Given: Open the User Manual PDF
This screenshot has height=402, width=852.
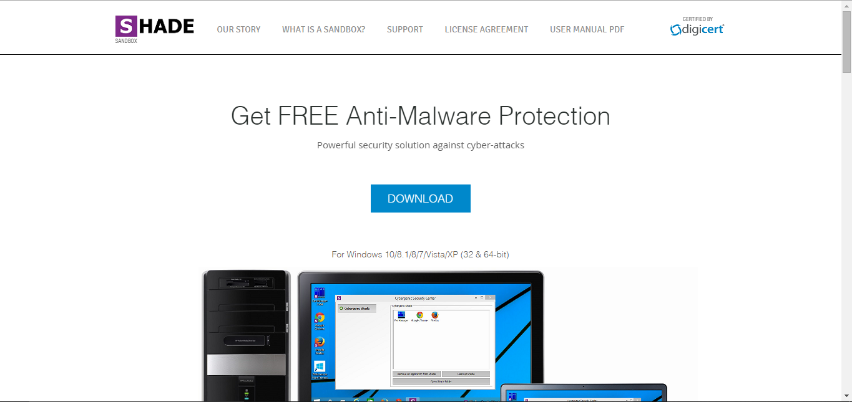Looking at the screenshot, I should (587, 29).
